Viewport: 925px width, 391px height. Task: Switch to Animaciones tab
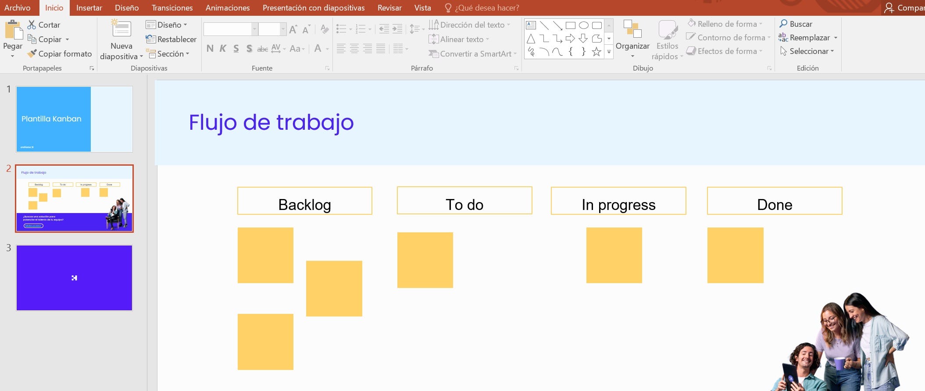pyautogui.click(x=228, y=8)
